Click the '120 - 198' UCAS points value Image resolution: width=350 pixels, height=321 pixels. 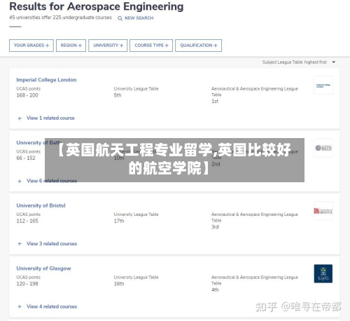tap(27, 284)
